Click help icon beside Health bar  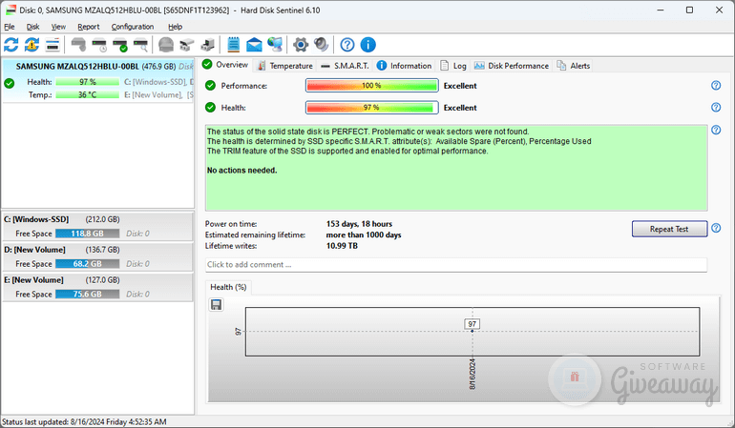(x=716, y=107)
